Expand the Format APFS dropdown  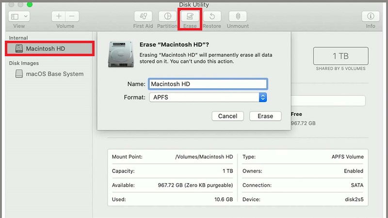click(262, 97)
